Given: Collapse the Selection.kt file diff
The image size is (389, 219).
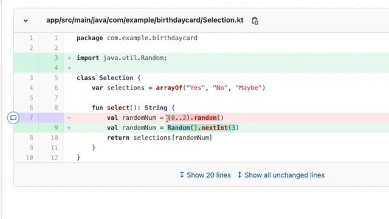Looking at the screenshot, I should coord(26,21).
